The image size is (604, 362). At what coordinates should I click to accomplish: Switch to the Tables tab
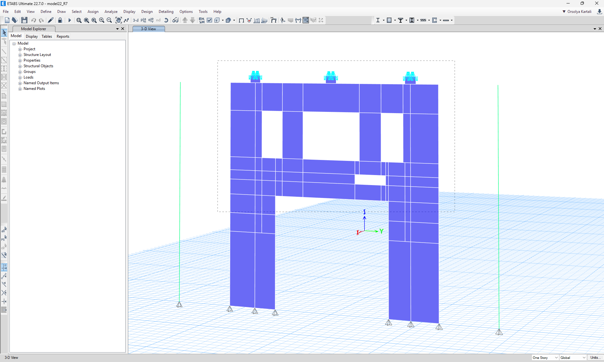(x=47, y=36)
